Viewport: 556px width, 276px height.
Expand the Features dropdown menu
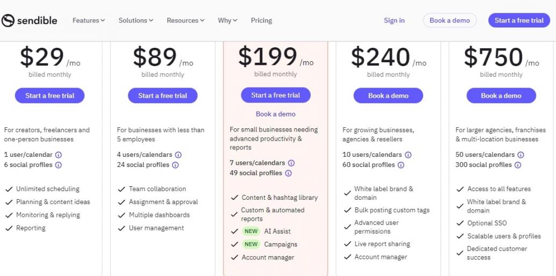[89, 20]
